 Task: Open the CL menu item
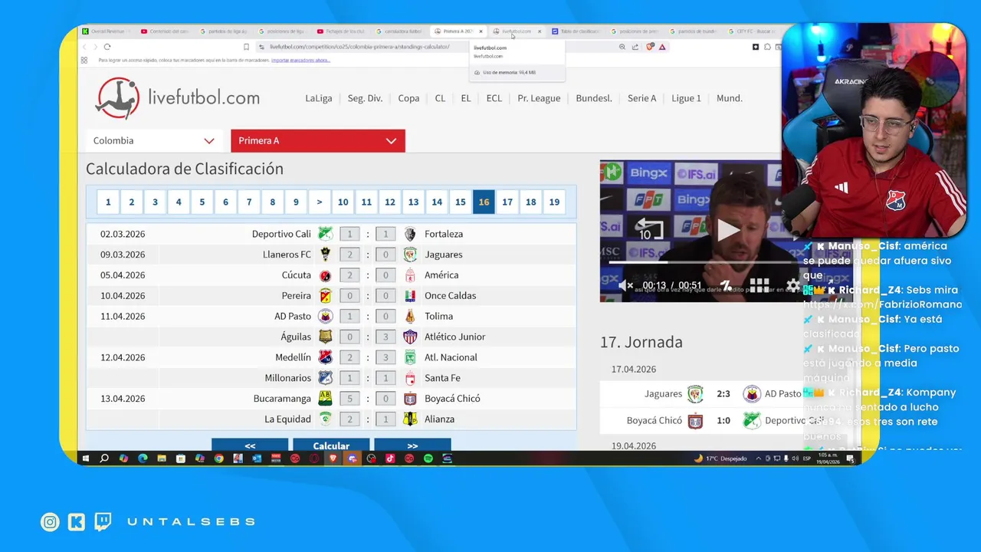tap(440, 98)
